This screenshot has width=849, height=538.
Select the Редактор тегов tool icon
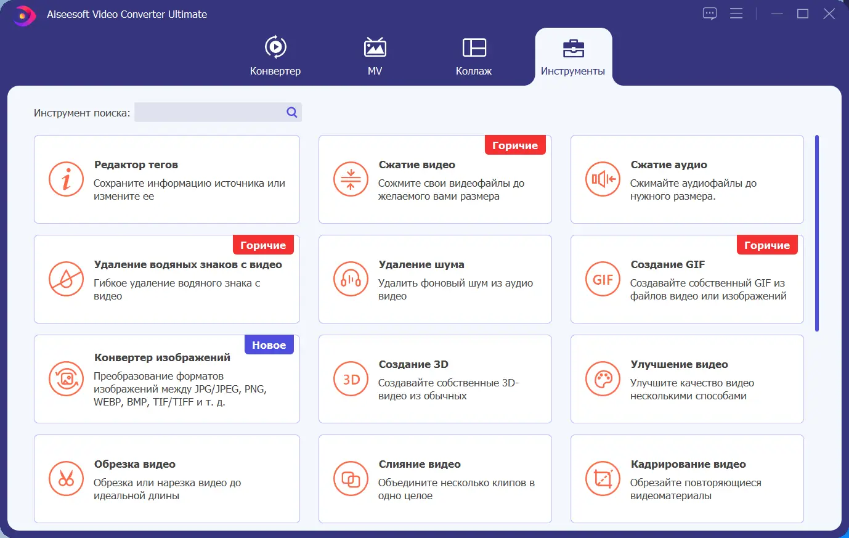pos(66,179)
